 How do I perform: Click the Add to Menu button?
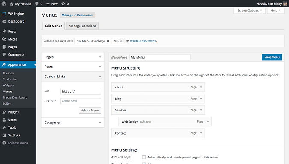click(90, 110)
